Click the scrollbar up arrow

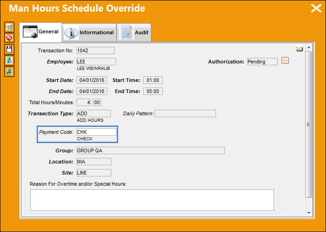click(x=309, y=47)
